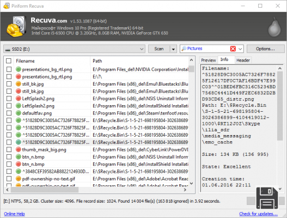
Task: Click the file list vertical scrollbar thumb
Action: tap(192, 69)
